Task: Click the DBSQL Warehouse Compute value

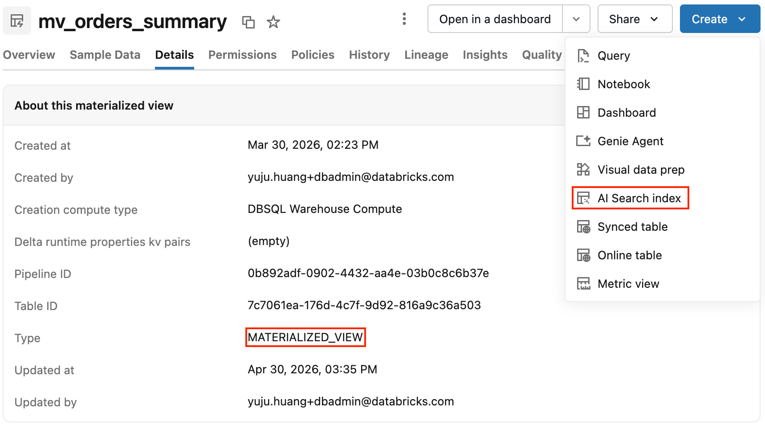Action: click(325, 209)
